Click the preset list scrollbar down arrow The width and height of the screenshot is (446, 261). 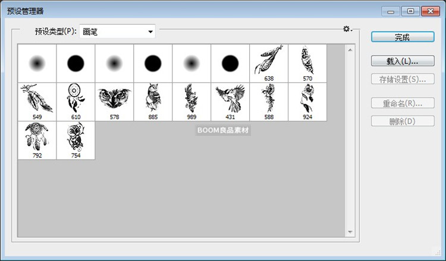(350, 232)
